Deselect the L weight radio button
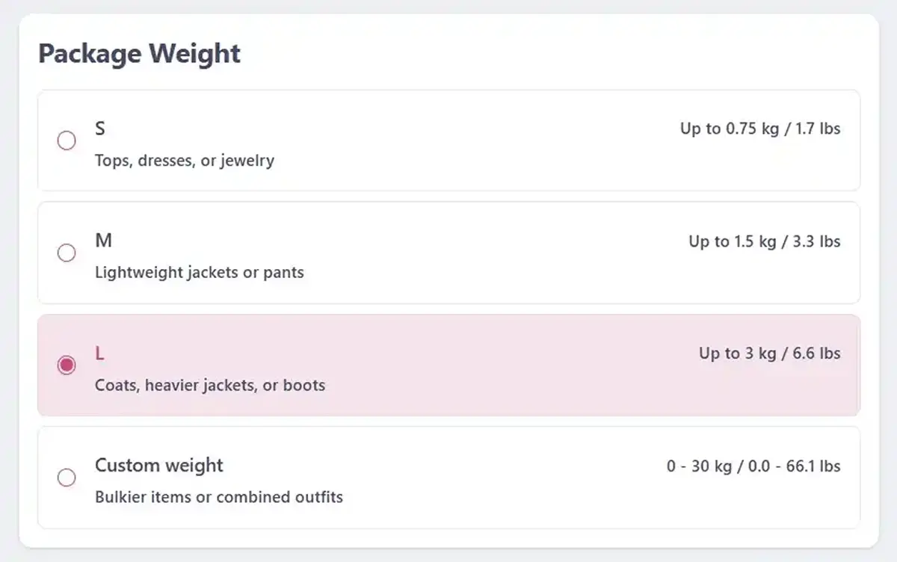Image resolution: width=897 pixels, height=562 pixels. [67, 365]
